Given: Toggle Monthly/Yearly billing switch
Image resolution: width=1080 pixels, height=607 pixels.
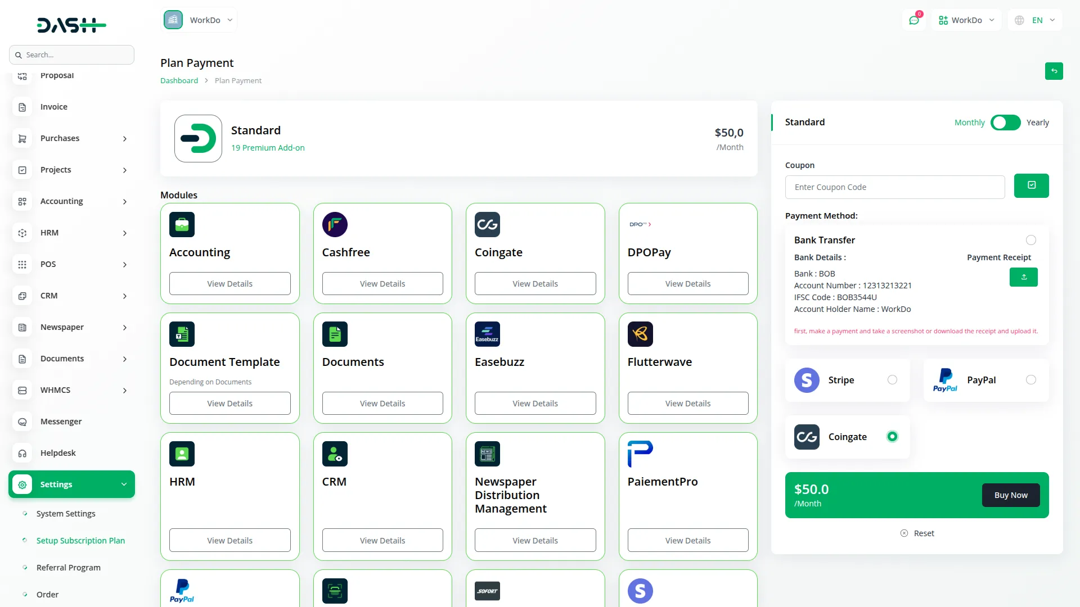Looking at the screenshot, I should coord(1005,123).
